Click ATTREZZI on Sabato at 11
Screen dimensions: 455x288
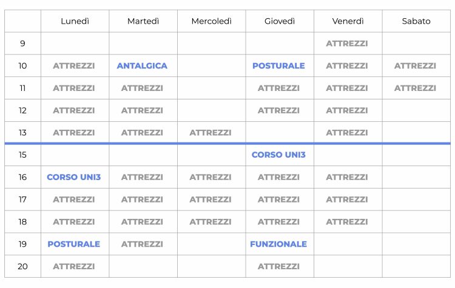click(x=415, y=89)
